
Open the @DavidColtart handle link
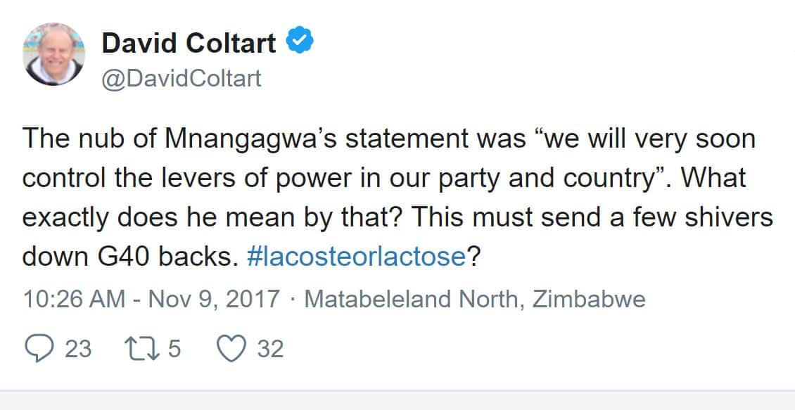tap(182, 78)
